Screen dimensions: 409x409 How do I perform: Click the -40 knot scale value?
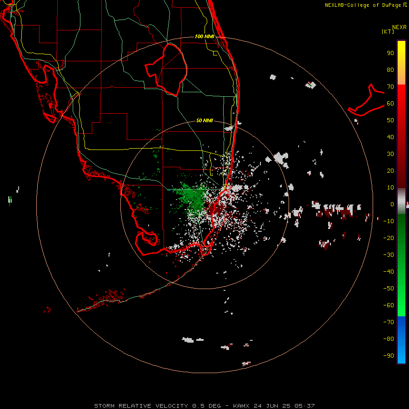389,272
